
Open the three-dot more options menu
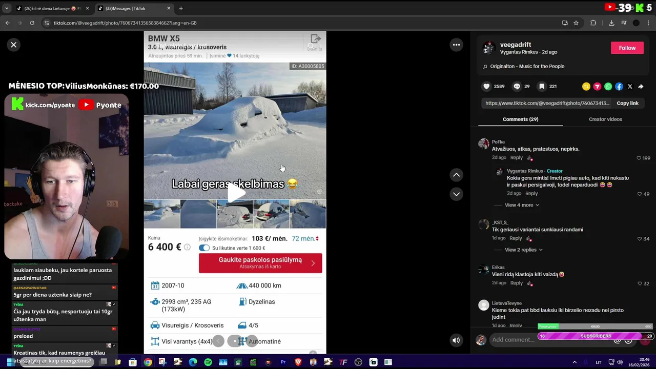(456, 45)
